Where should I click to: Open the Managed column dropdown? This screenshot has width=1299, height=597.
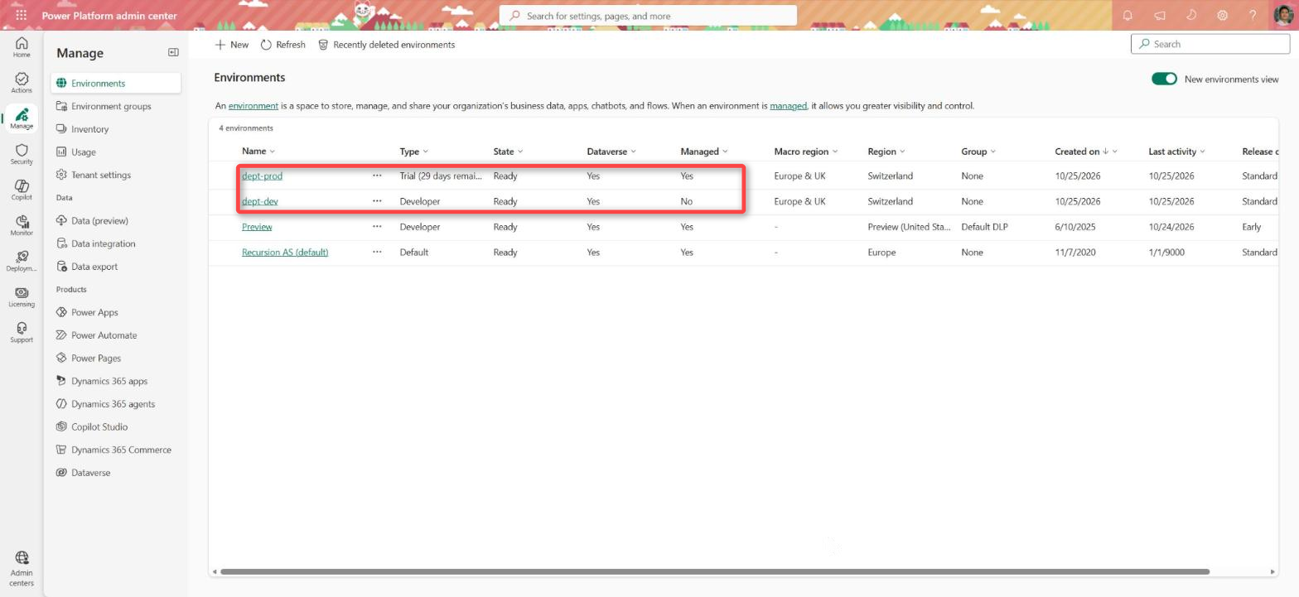tap(704, 152)
